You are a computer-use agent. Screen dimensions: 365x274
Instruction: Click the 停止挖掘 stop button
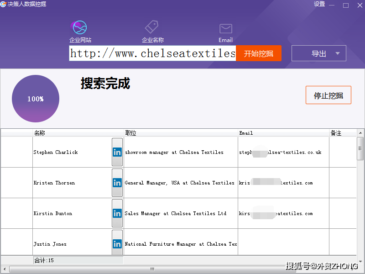[328, 95]
